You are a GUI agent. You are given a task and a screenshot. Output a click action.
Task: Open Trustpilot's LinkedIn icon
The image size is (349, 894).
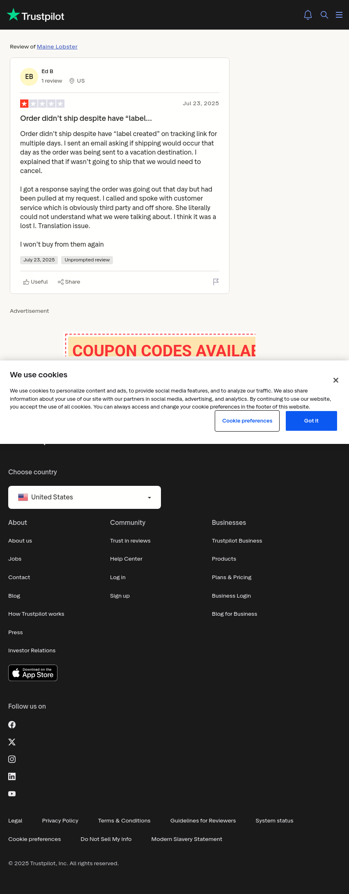[x=12, y=776]
